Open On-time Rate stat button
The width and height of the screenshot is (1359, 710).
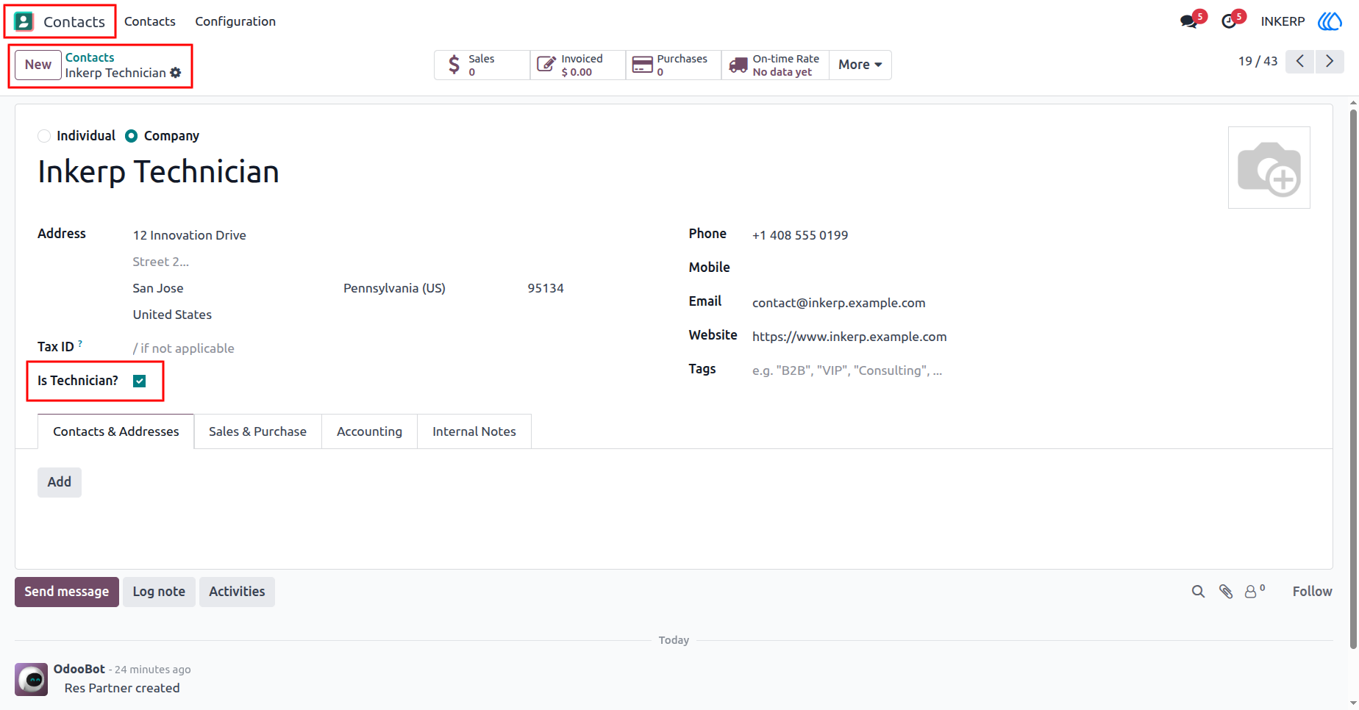click(775, 65)
